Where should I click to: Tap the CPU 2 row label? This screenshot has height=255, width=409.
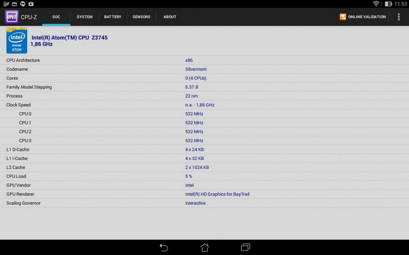[x=25, y=132]
